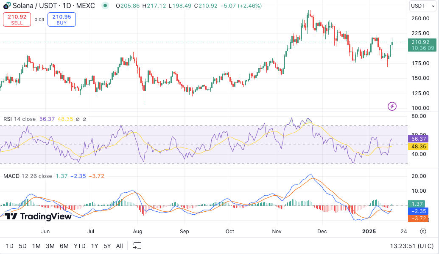
Task: Click the green MACD 1.37 axis label
Action: coord(417,204)
